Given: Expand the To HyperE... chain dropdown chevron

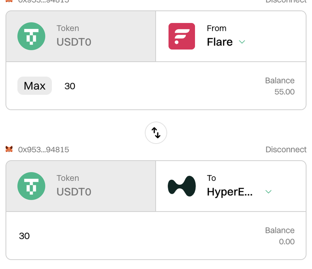Looking at the screenshot, I should coord(268,192).
